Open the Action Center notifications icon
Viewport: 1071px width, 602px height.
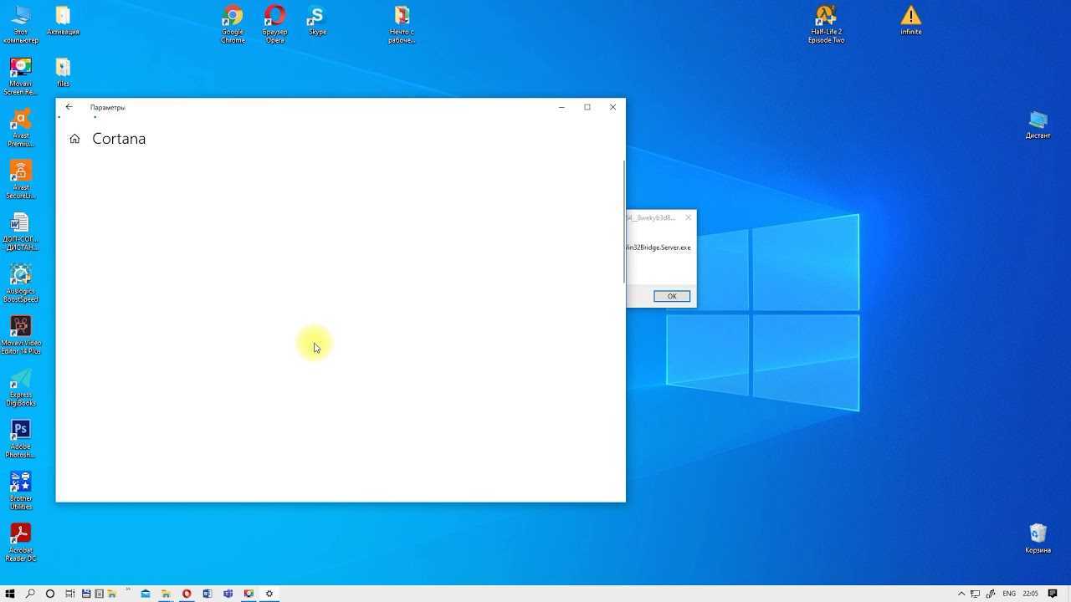coord(1053,594)
